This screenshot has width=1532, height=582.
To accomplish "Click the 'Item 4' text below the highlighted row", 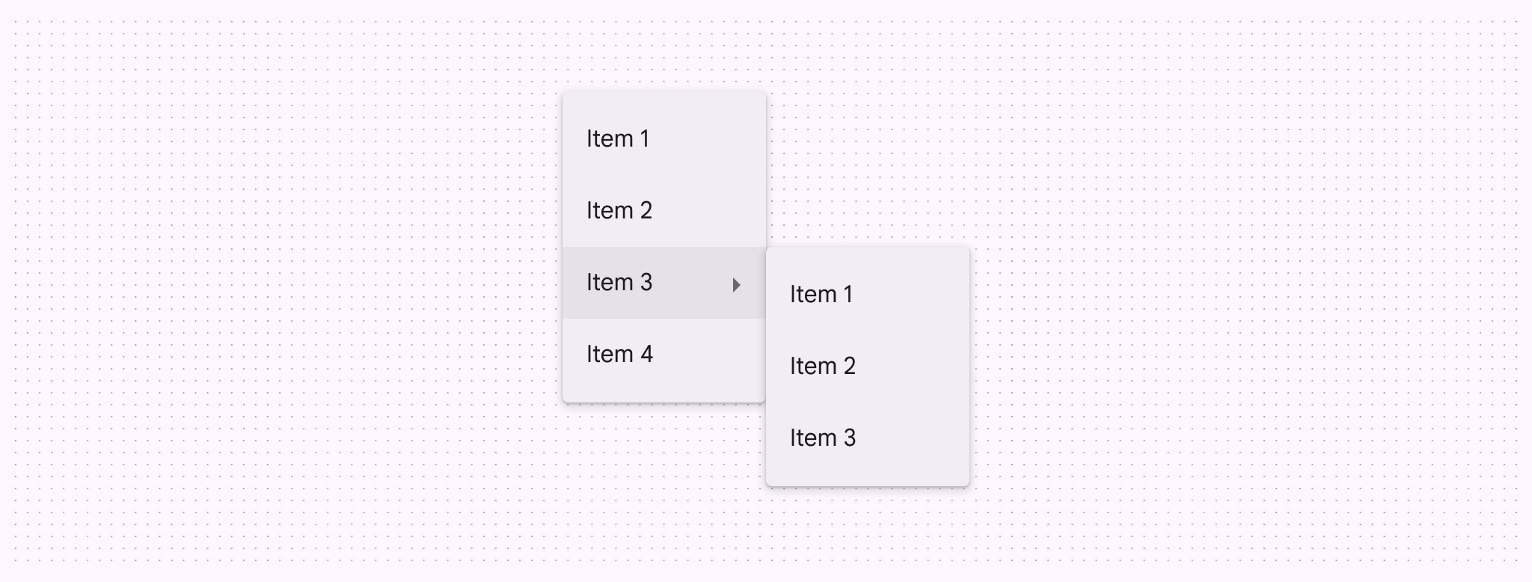I will click(619, 355).
